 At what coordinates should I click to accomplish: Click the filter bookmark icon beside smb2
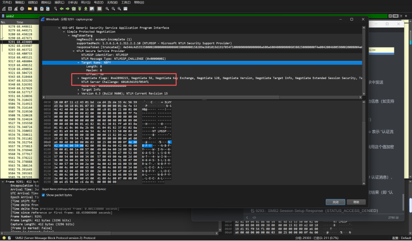(3, 16)
